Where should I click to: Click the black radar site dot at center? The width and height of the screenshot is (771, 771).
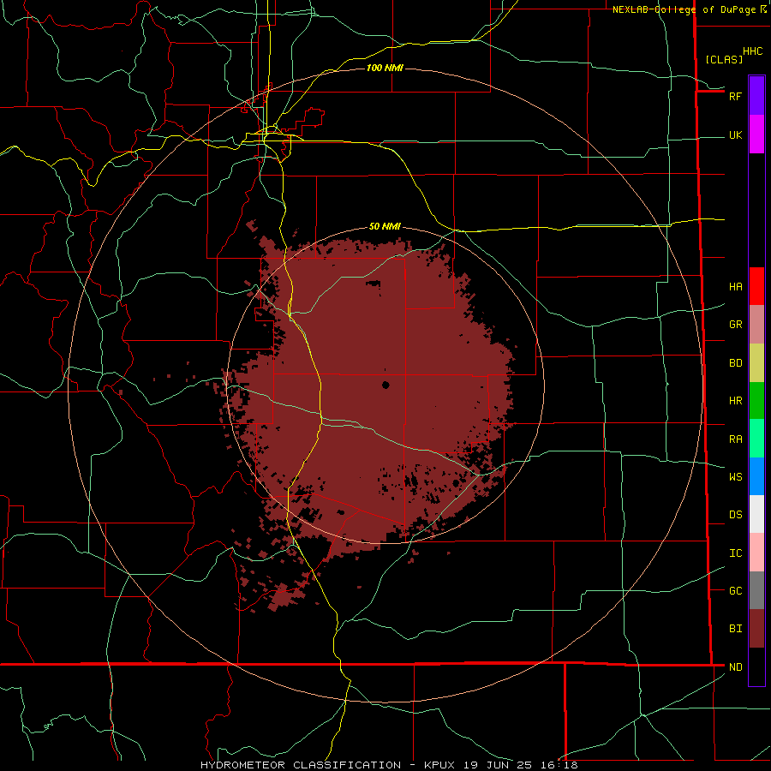point(385,385)
